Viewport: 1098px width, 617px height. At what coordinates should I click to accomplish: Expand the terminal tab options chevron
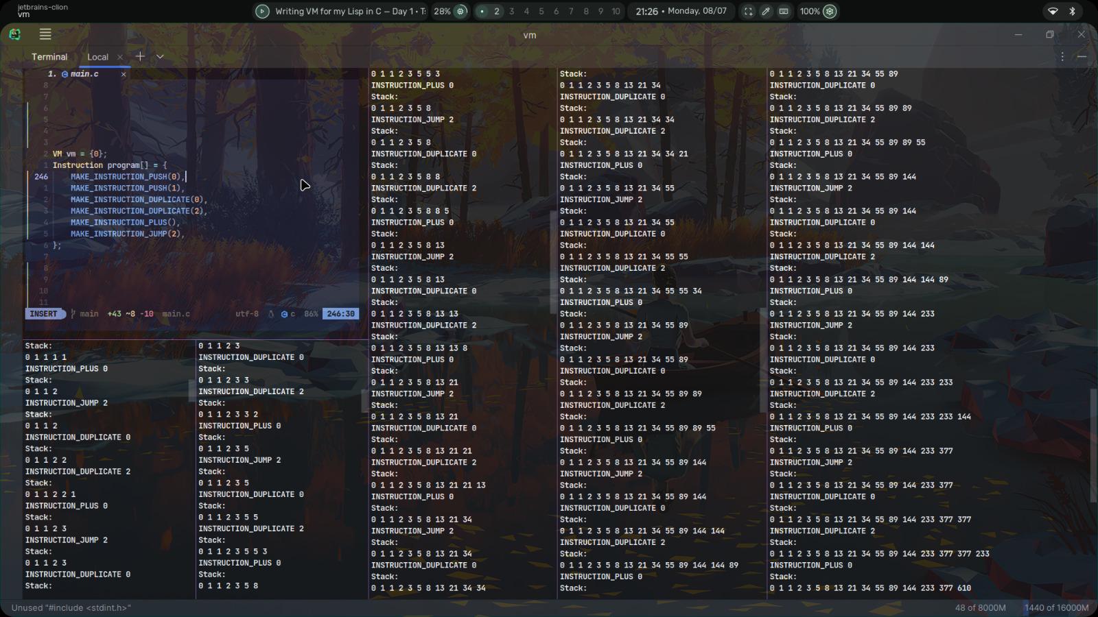[x=160, y=57]
